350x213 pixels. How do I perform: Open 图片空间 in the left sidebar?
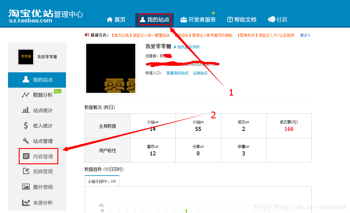pos(37,187)
